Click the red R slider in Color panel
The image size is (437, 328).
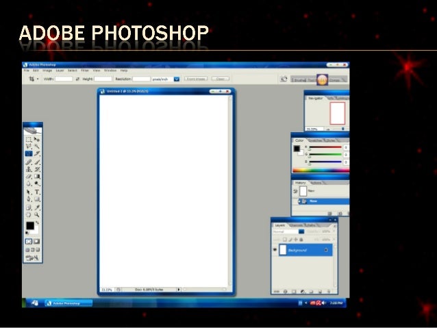(325, 147)
